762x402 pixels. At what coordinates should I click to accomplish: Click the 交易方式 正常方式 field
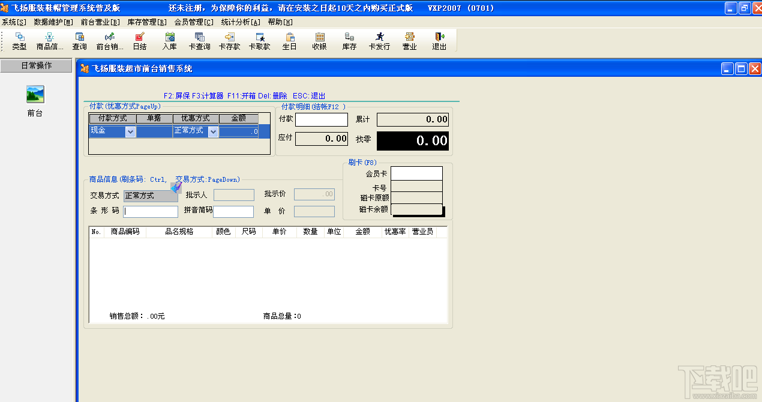click(150, 195)
